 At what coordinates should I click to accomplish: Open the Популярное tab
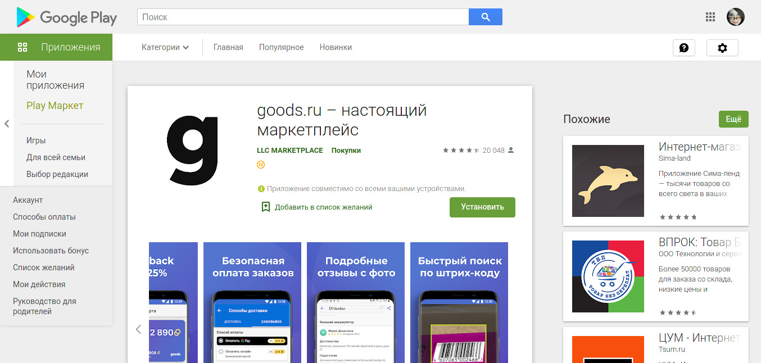click(282, 47)
